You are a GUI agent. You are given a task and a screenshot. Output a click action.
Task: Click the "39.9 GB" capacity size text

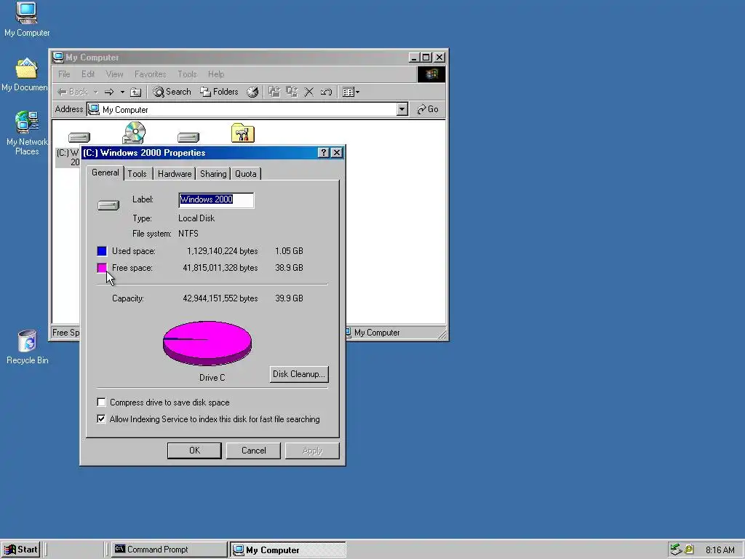[x=289, y=298]
